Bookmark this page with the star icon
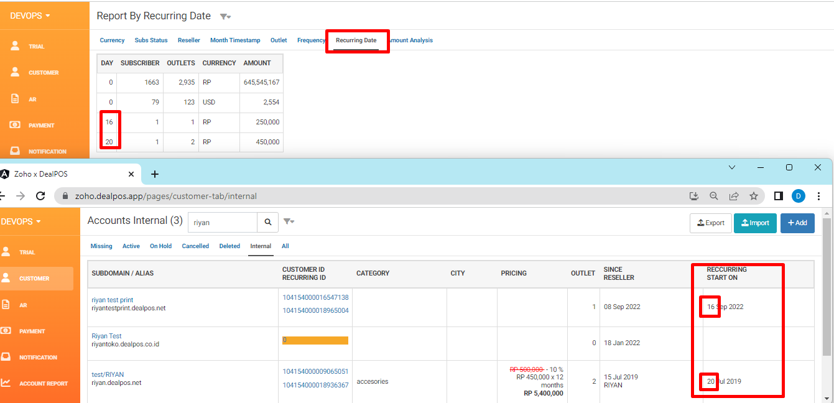This screenshot has height=403, width=834. [x=754, y=196]
